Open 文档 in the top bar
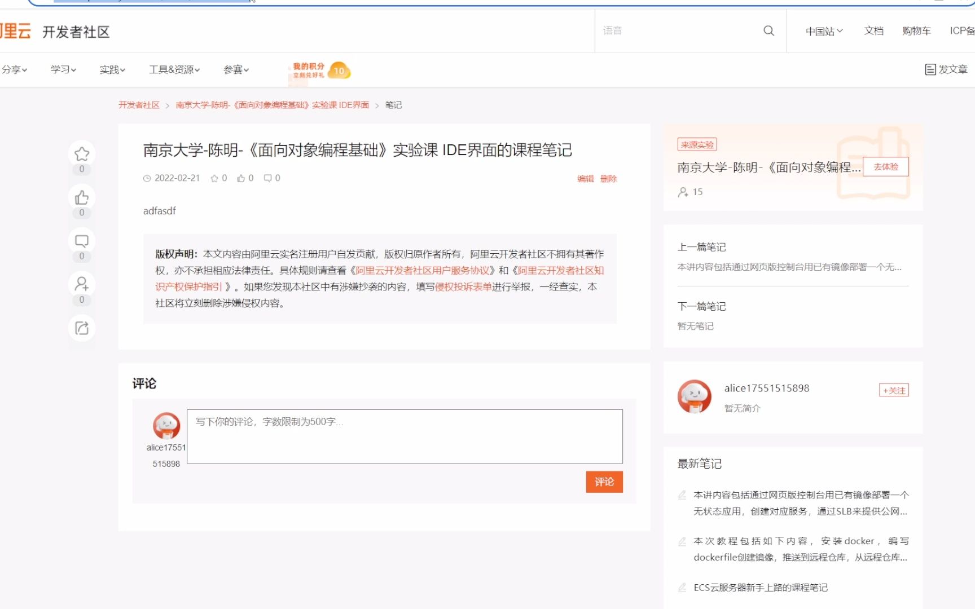Viewport: 975px width, 609px height. pyautogui.click(x=873, y=31)
